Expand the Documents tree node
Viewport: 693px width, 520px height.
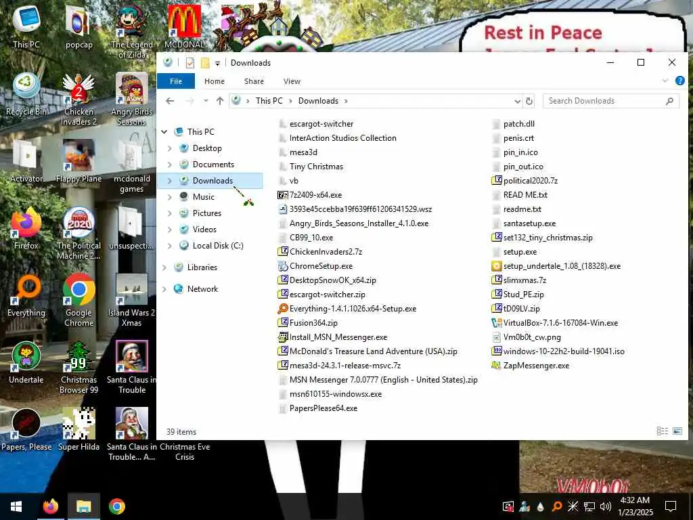tap(170, 165)
